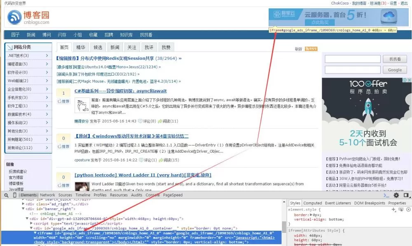Click the cnblogs 博客园 logo
The height and width of the screenshot is (246, 412).
pos(28,17)
